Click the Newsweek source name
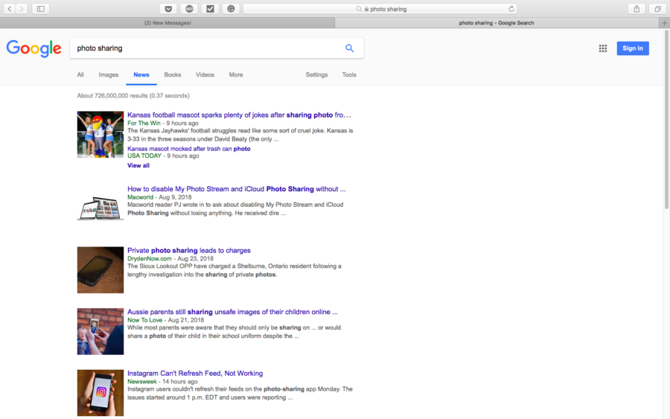Screen dimensions: 670x419 (x=142, y=382)
